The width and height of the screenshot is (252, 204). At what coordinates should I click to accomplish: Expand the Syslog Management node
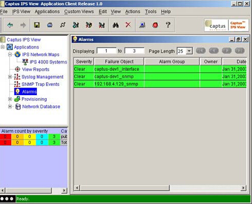click(10, 77)
